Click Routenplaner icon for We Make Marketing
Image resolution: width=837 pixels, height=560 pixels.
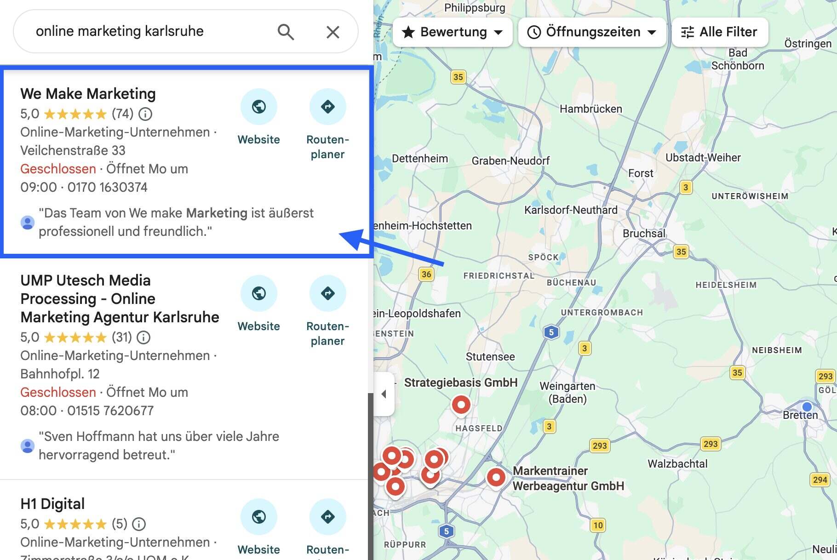(x=327, y=107)
